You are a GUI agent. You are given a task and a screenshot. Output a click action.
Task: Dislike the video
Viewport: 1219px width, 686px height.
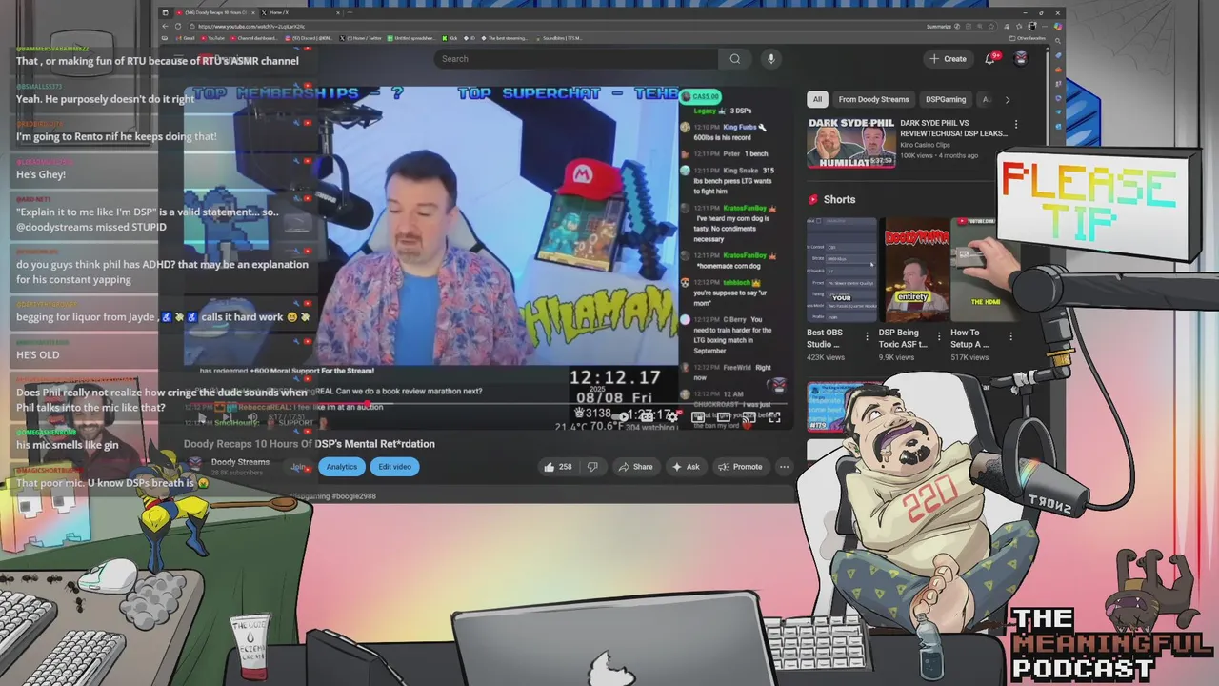tap(592, 467)
